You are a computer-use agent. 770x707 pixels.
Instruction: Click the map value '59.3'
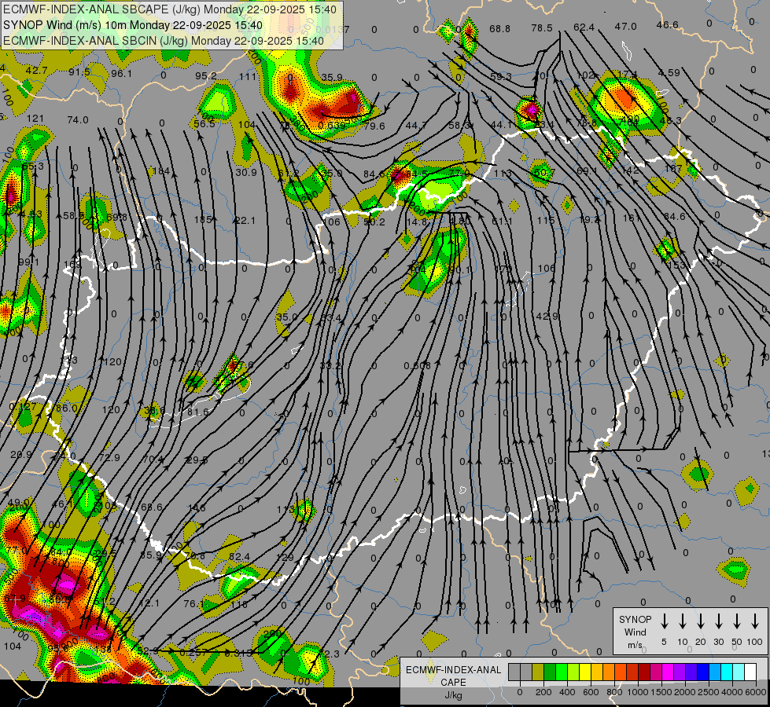[x=501, y=76]
